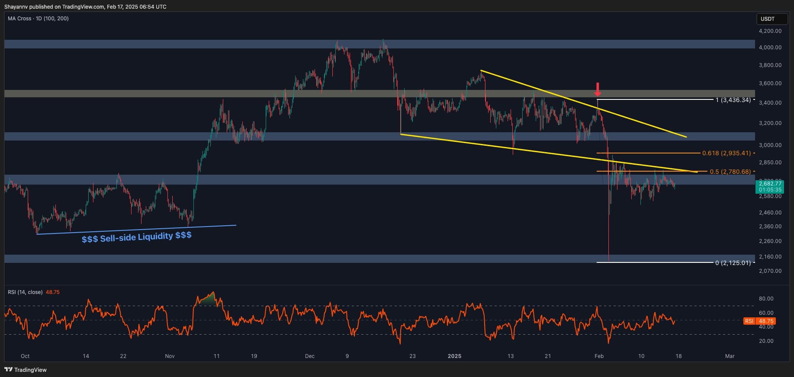
Task: Click the 3,800.00 price axis label
Action: click(770, 65)
